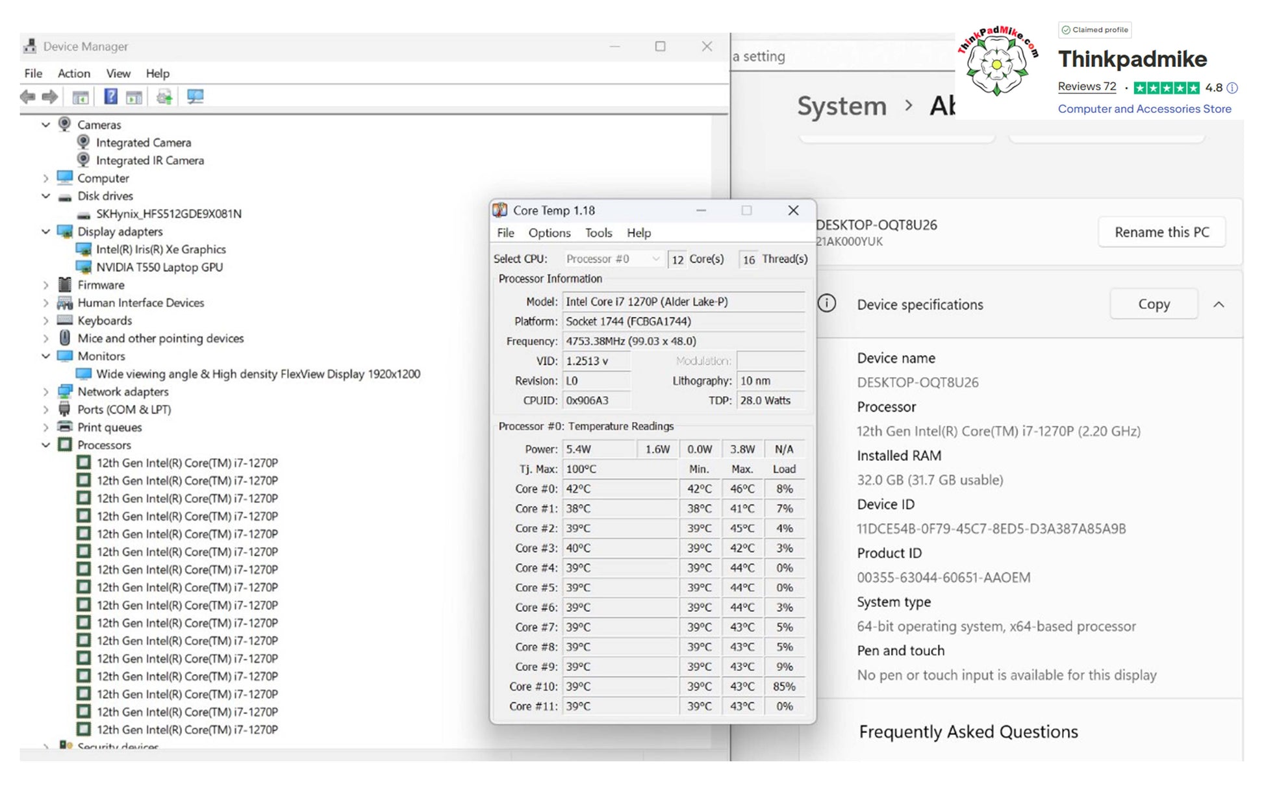This screenshot has height=794, width=1264.
Task: Click Show/Hide Action Pane toolbar icon
Action: click(134, 97)
